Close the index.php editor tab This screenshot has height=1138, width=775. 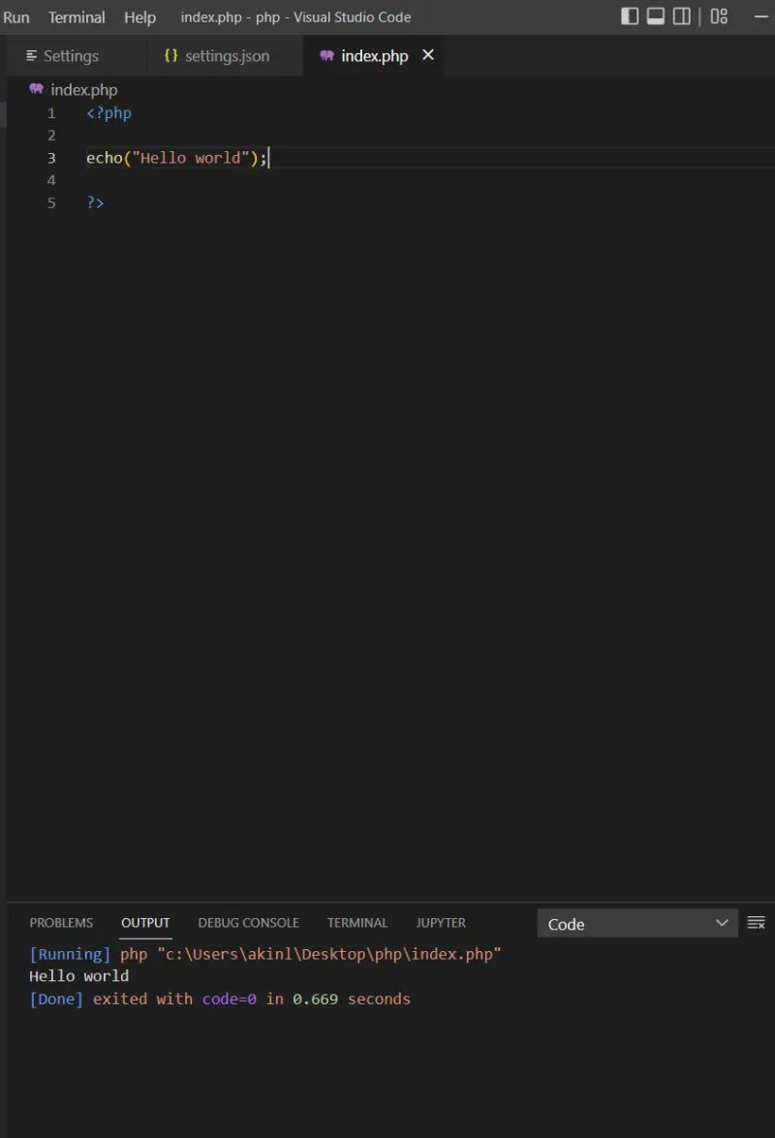click(427, 55)
